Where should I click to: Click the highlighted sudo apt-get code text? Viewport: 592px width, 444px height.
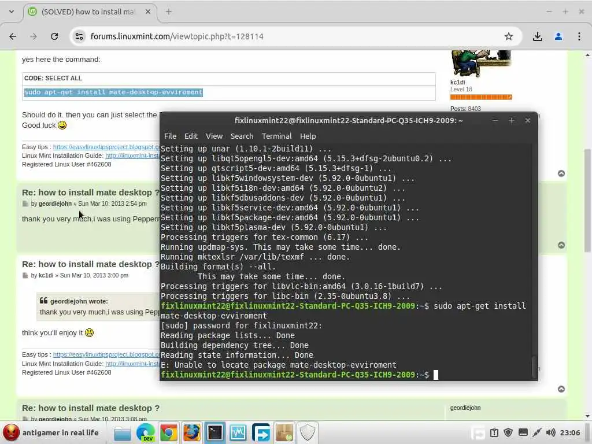(x=113, y=92)
